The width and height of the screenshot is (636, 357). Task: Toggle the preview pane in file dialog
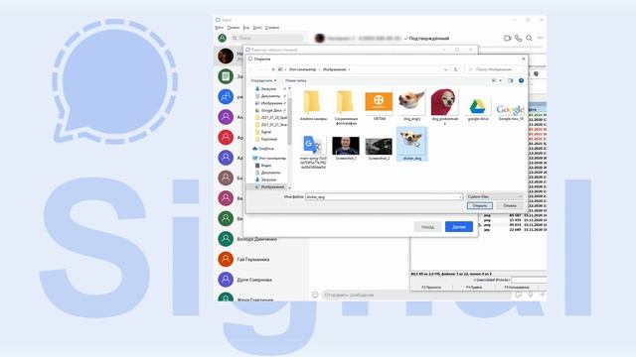[510, 80]
